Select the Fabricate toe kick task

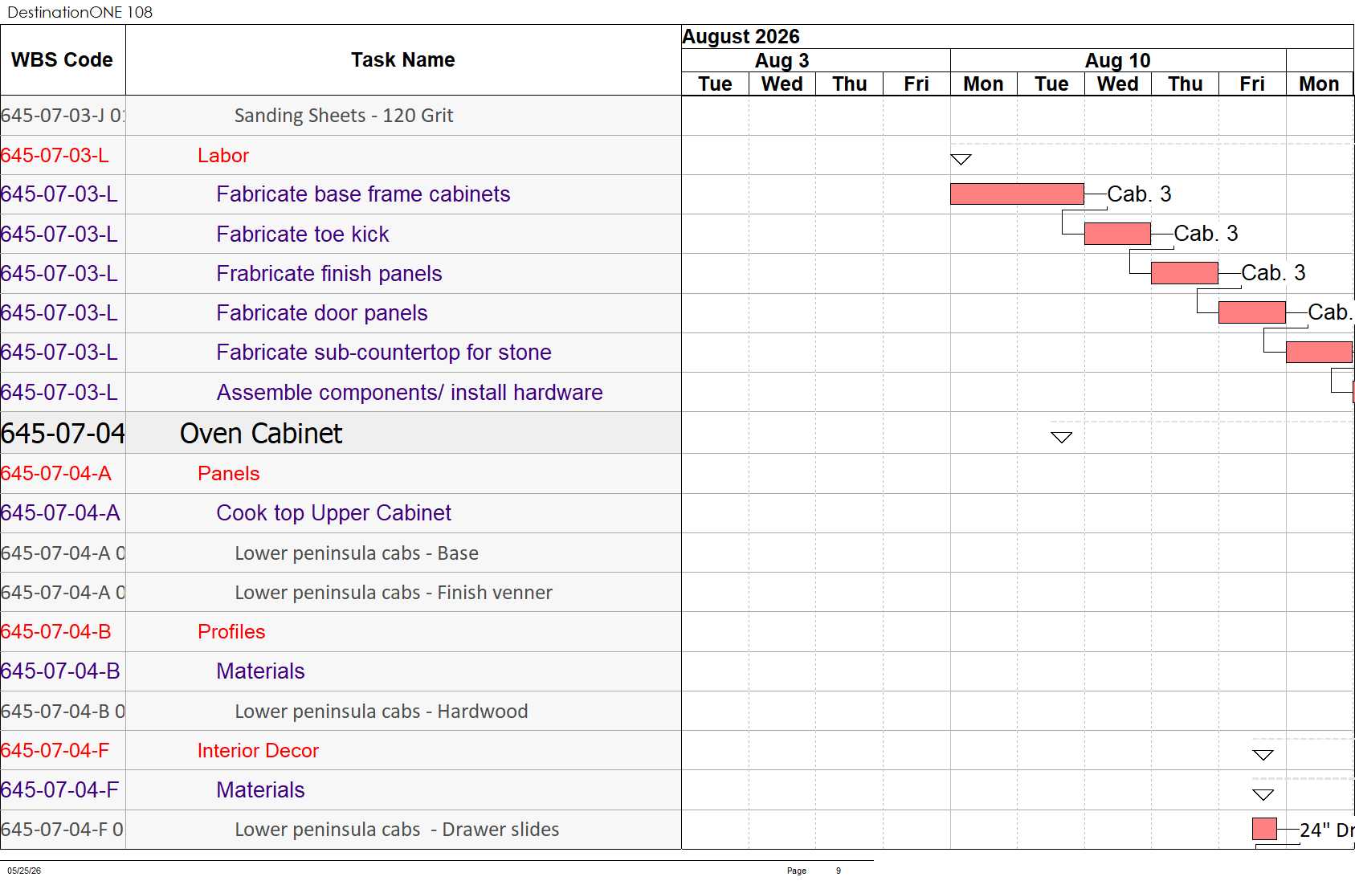point(303,234)
